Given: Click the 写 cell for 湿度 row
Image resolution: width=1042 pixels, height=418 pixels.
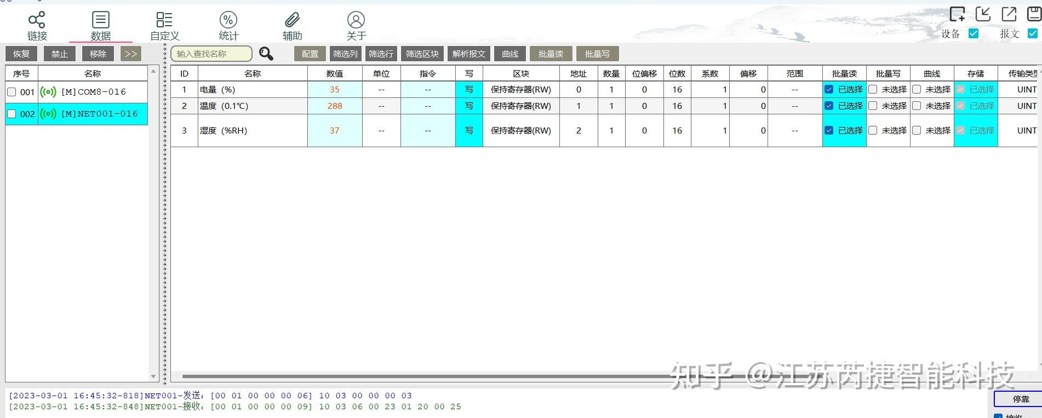Looking at the screenshot, I should pyautogui.click(x=469, y=130).
